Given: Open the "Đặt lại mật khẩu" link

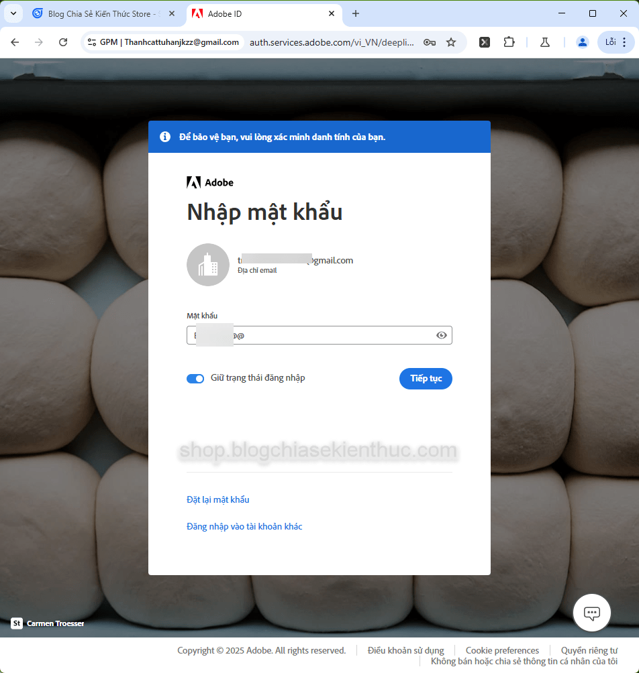Looking at the screenshot, I should tap(218, 499).
